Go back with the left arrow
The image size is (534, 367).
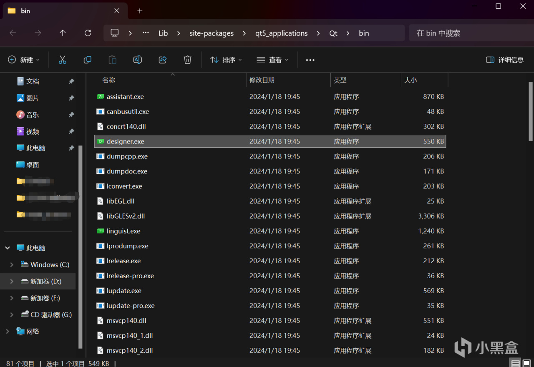(x=13, y=33)
